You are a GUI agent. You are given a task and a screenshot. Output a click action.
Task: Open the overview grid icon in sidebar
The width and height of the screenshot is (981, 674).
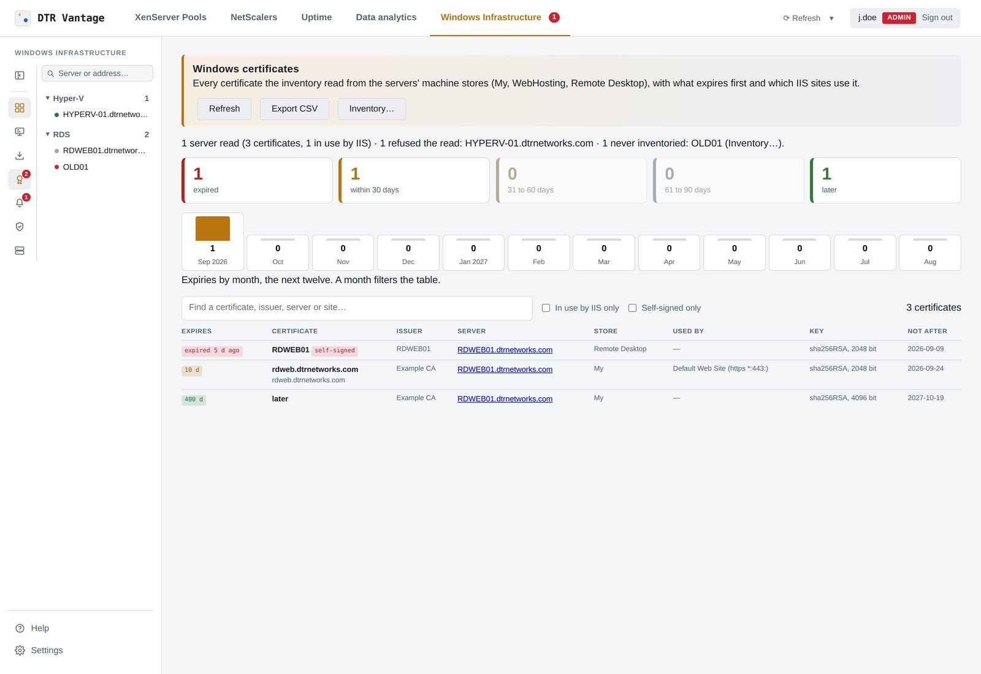pyautogui.click(x=20, y=108)
